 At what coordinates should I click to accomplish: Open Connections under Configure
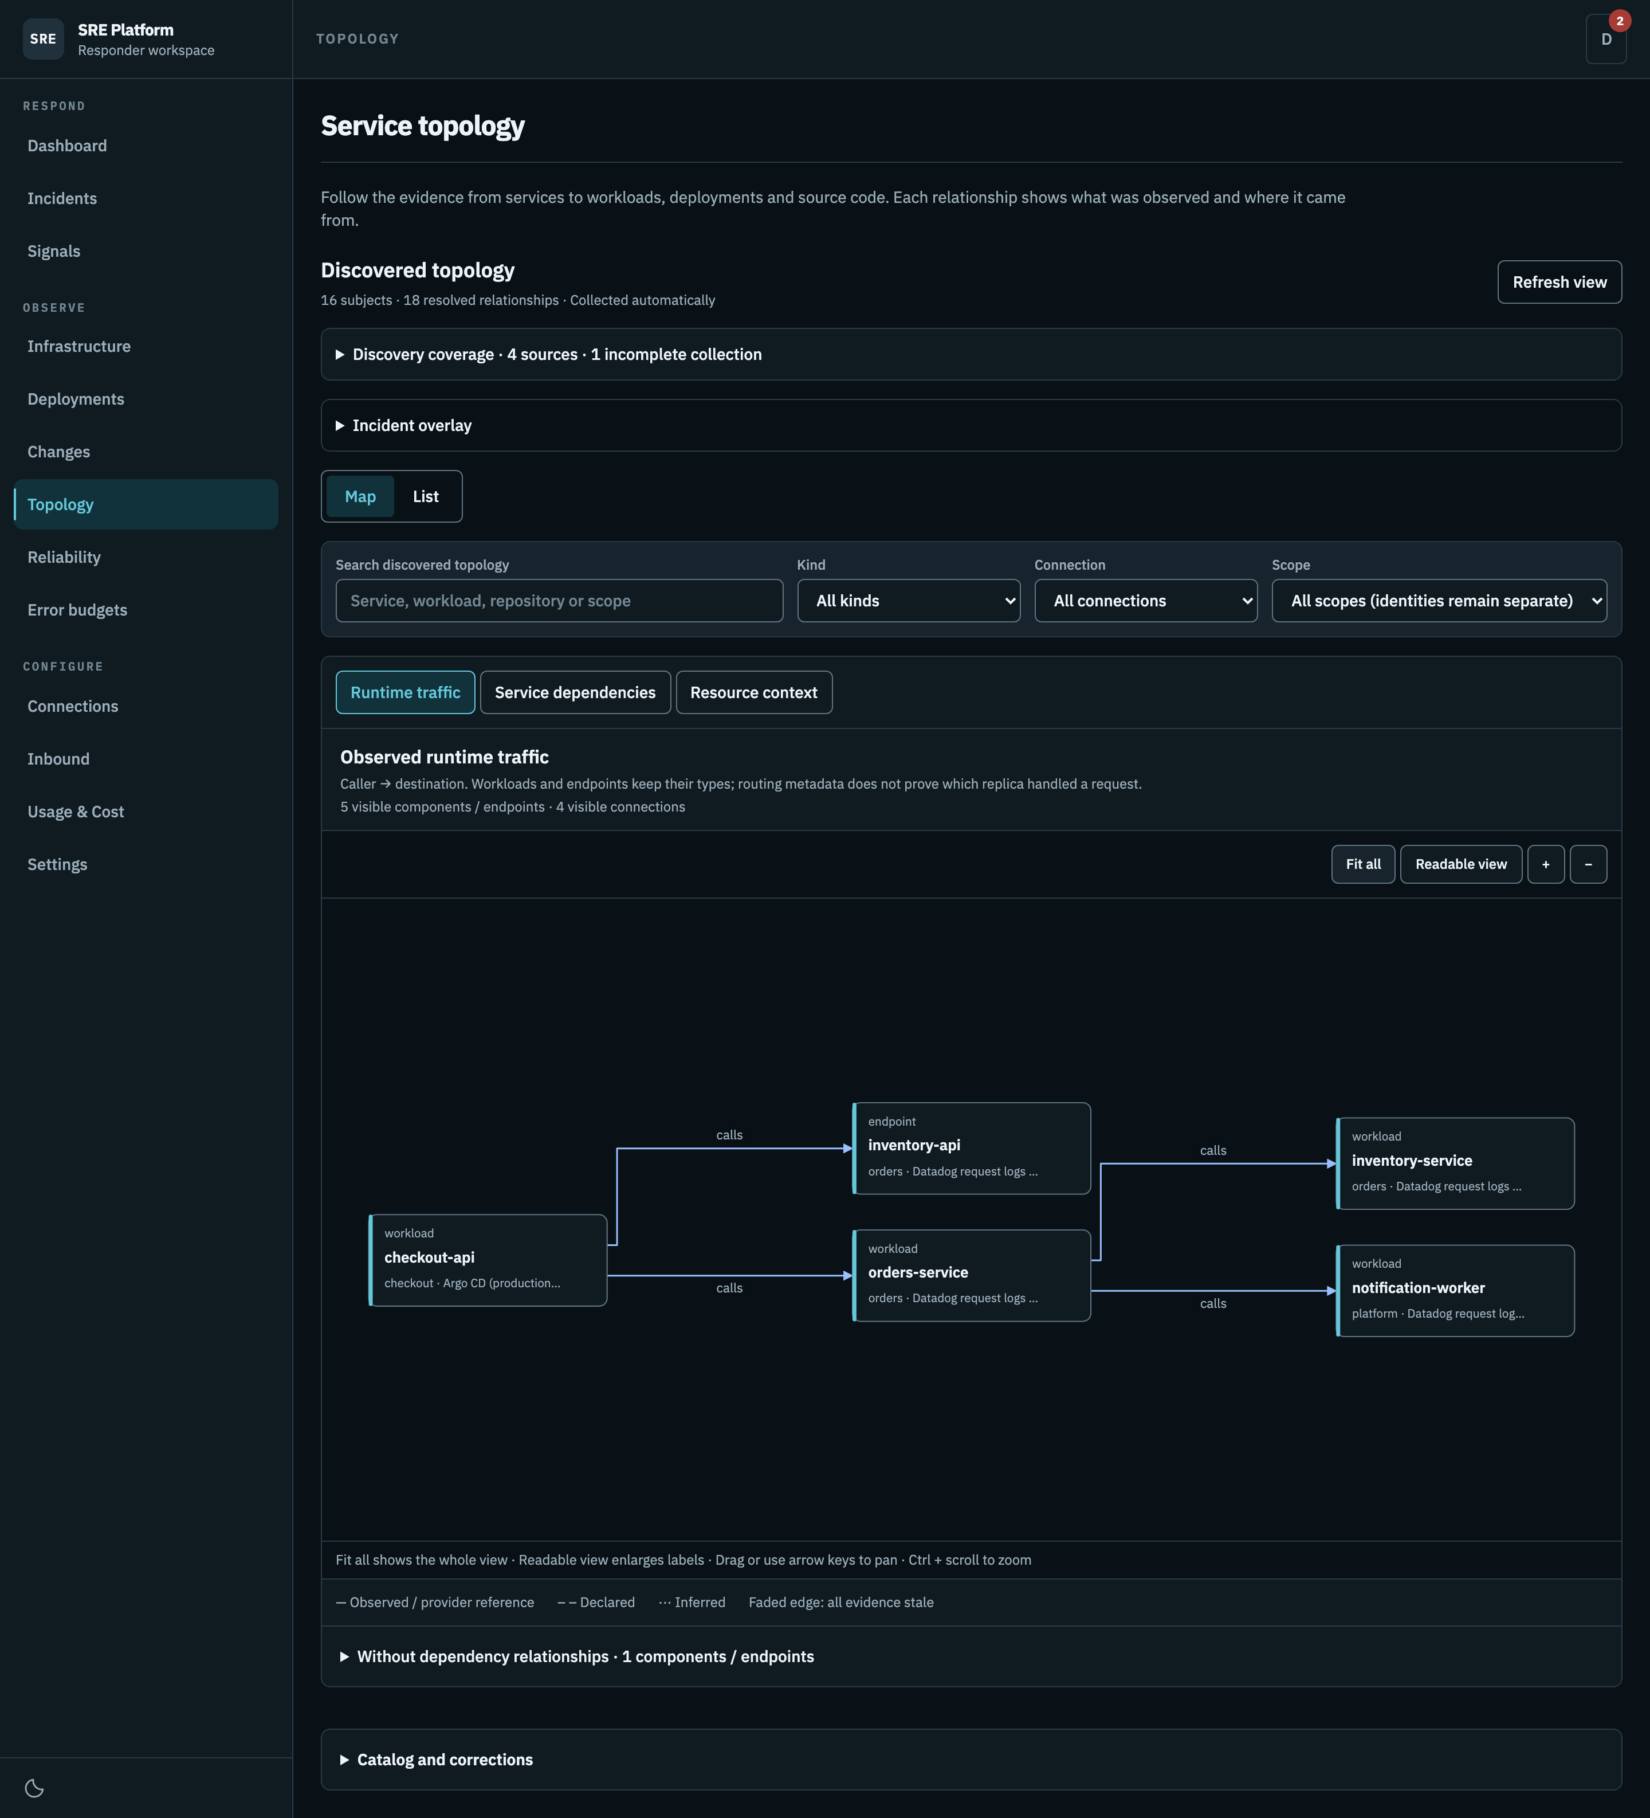click(146, 706)
